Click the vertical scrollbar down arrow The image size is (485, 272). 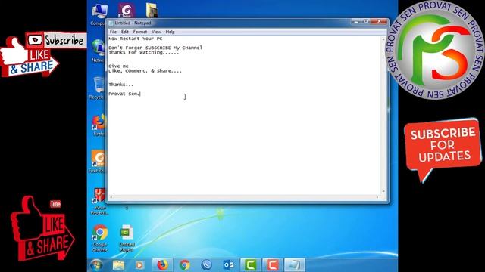click(x=383, y=191)
